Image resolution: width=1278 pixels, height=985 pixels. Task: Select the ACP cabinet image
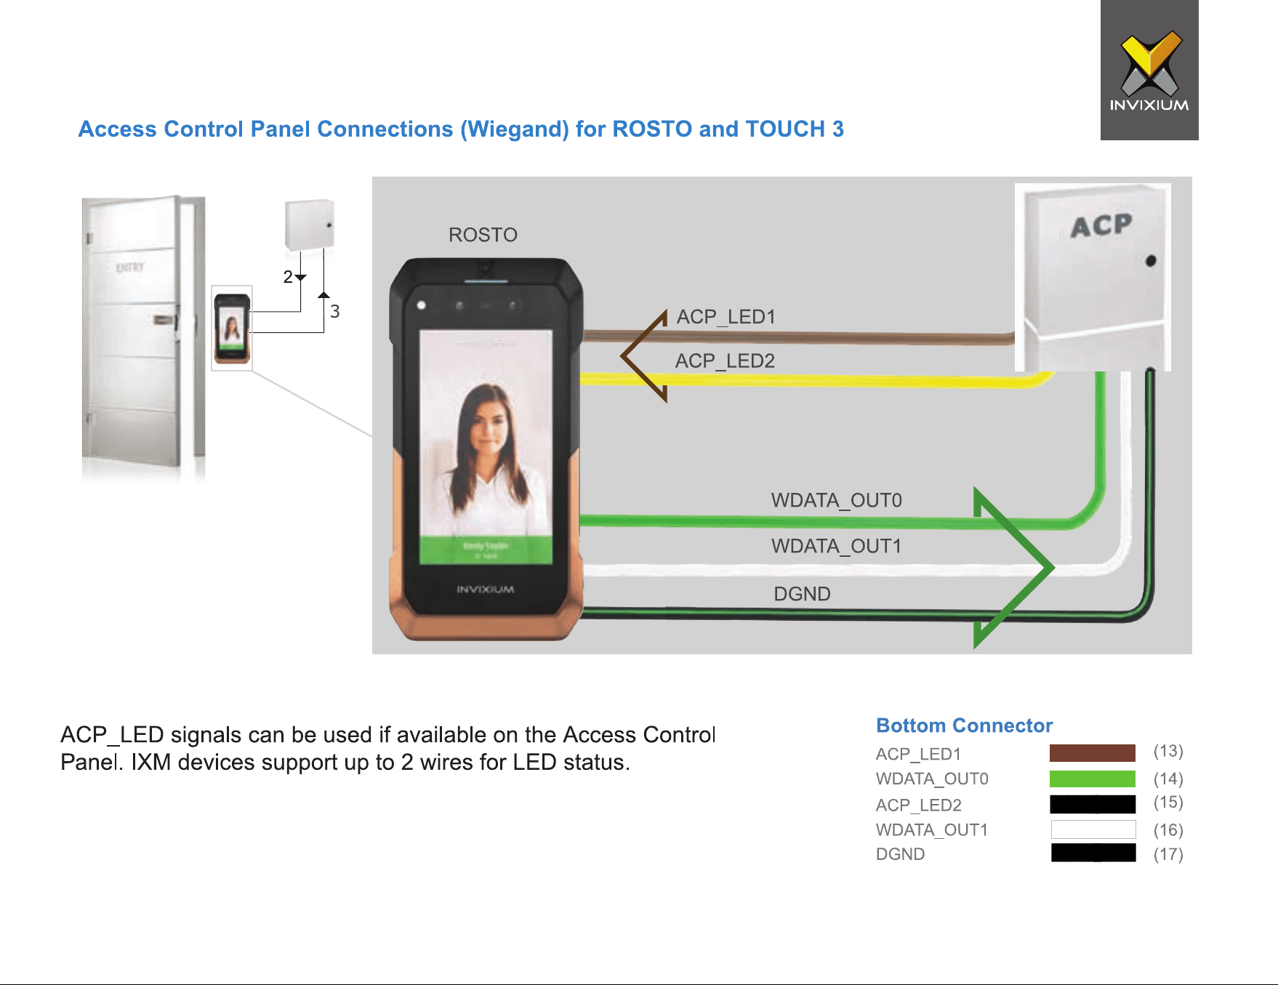(1093, 278)
